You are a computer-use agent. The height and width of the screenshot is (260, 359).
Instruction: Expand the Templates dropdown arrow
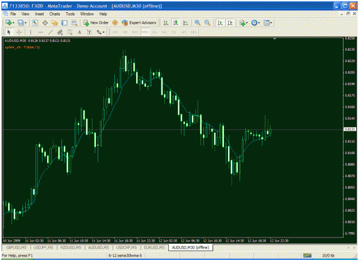271,23
